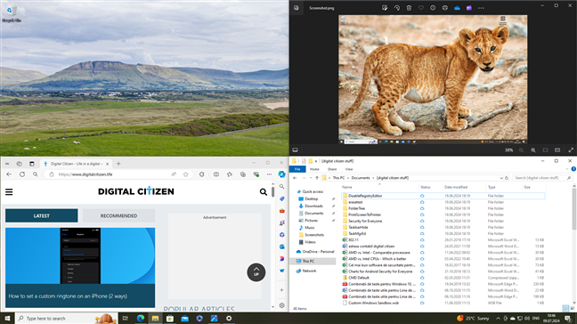Add sidebar app with plus icon

282,290
